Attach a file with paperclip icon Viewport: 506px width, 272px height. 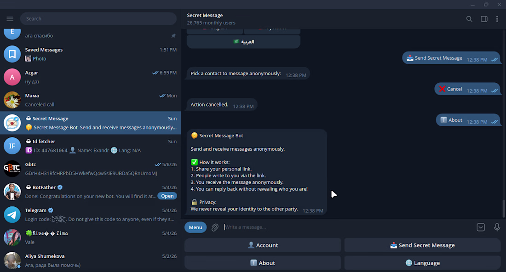point(215,227)
